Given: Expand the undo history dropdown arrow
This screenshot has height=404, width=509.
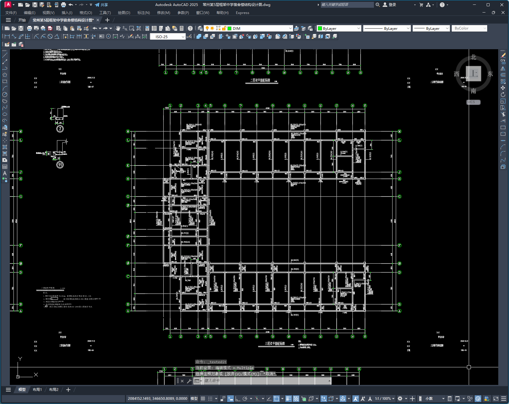Looking at the screenshot, I should 100,28.
